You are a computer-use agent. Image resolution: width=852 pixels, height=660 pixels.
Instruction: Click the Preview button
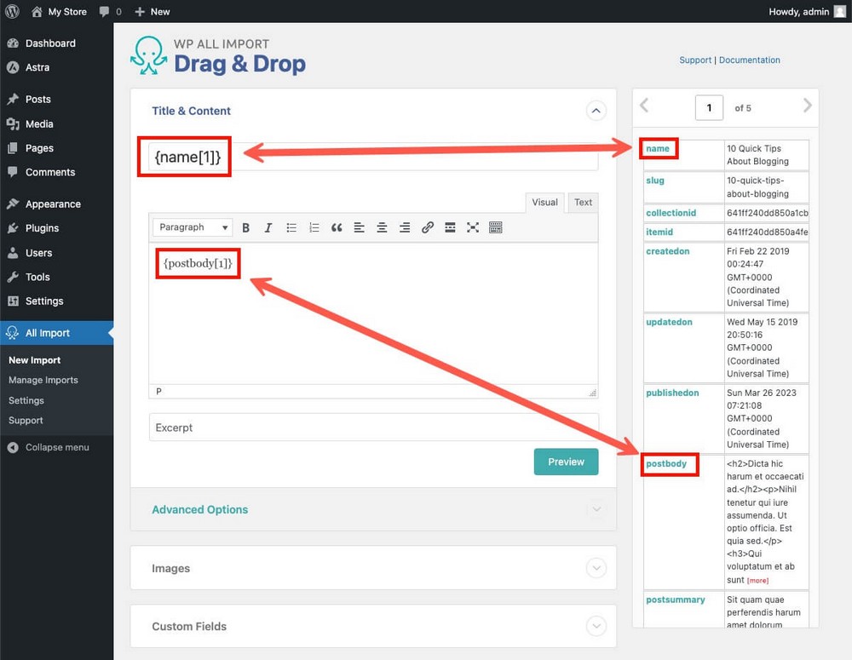pos(566,462)
